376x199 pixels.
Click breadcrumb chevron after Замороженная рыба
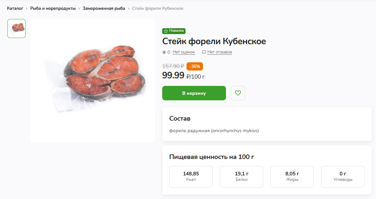click(x=129, y=9)
